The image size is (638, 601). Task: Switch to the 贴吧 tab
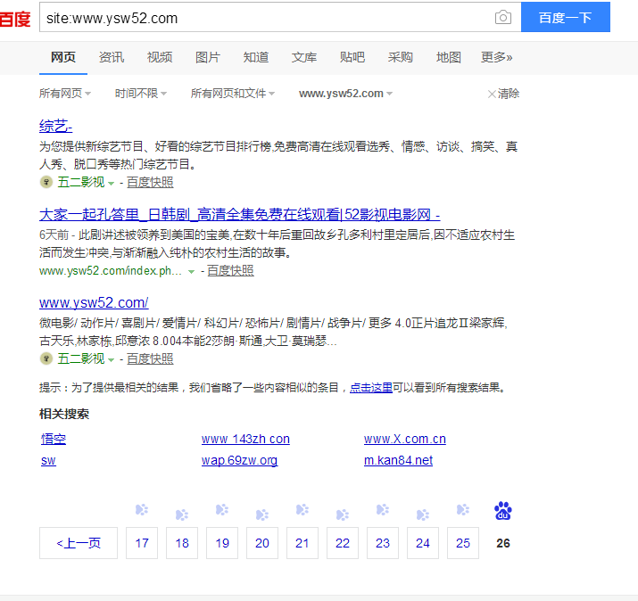coord(352,57)
